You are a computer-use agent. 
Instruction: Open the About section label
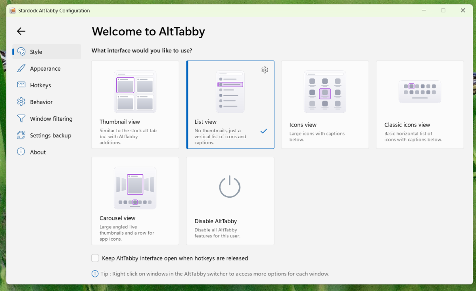click(x=38, y=152)
